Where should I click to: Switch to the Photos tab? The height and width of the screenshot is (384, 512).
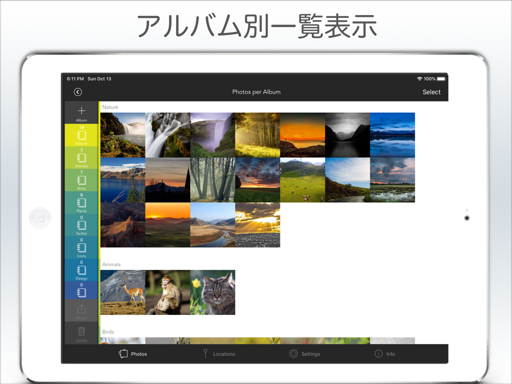133,354
